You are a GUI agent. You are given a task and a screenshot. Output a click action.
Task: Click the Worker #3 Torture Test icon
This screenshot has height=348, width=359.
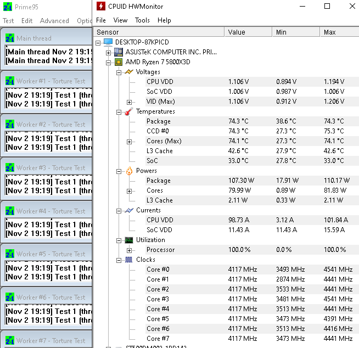tap(10, 167)
